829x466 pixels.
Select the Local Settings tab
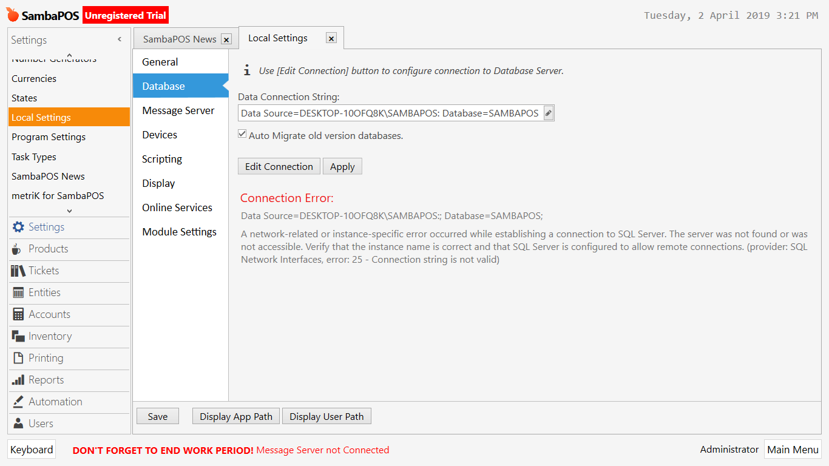[291, 38]
